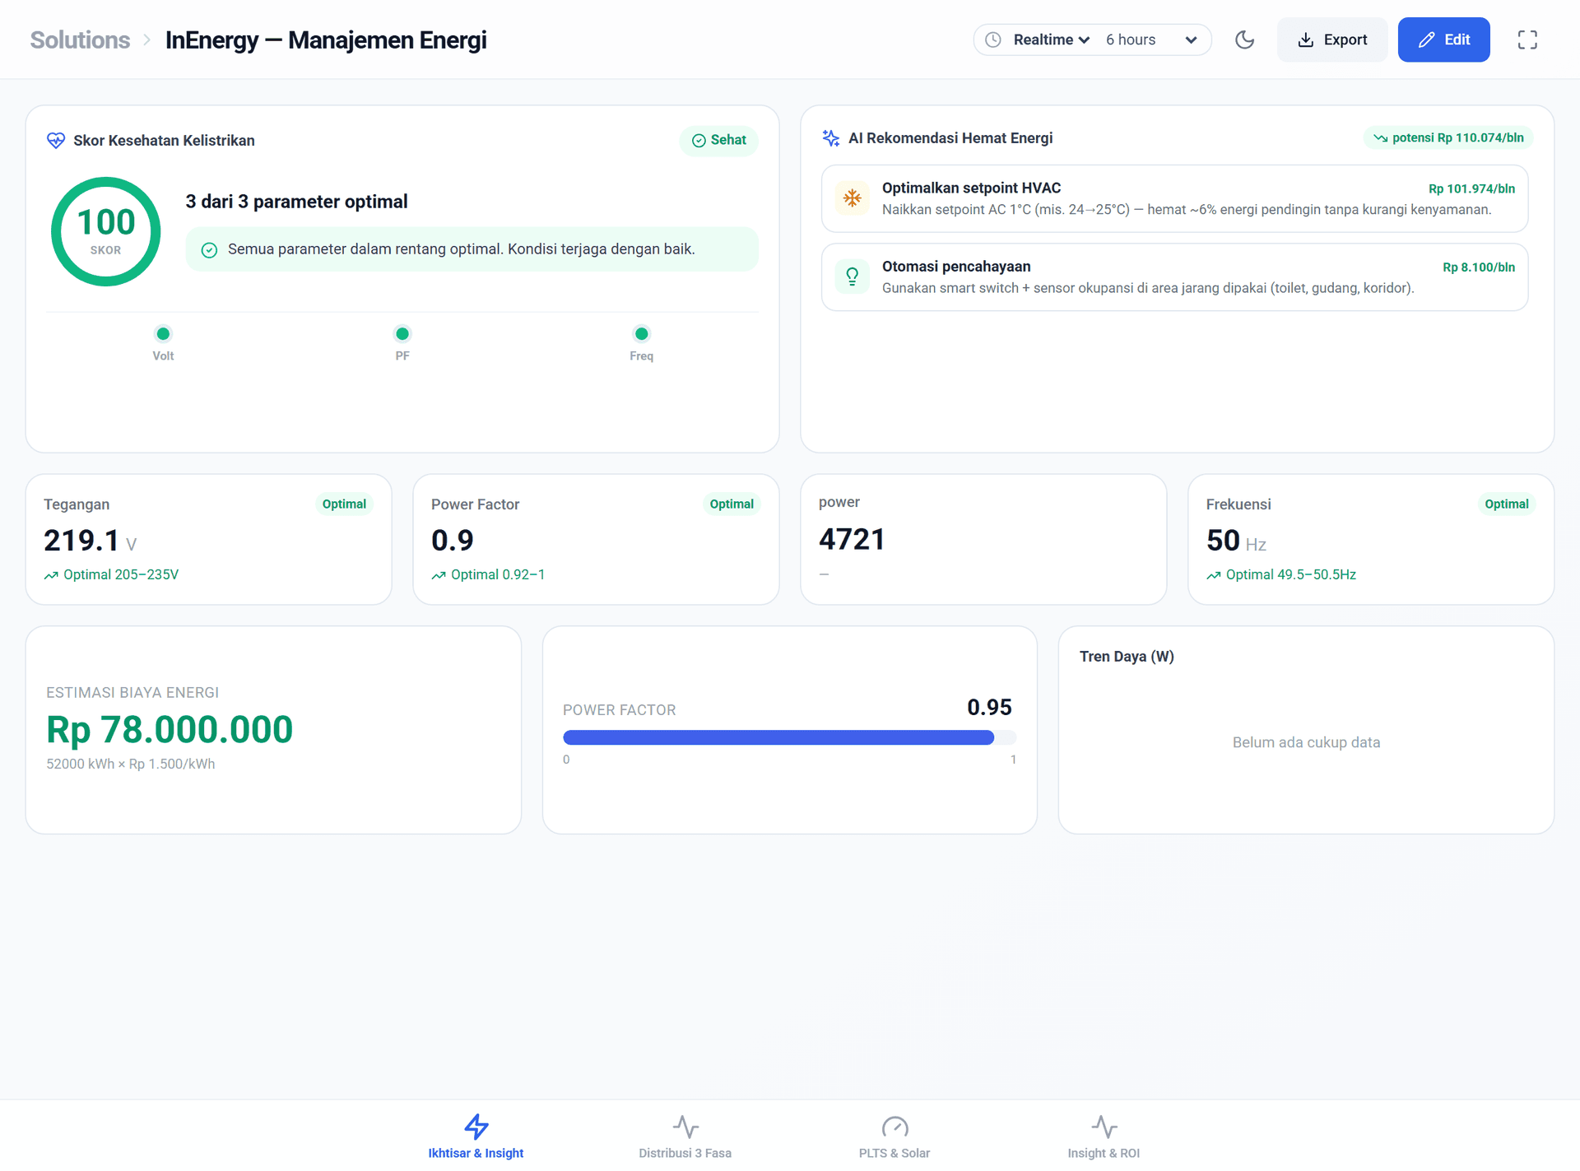Click the trend arrow next to Optimal 0.92–1
1580x1171 pixels.
point(439,575)
